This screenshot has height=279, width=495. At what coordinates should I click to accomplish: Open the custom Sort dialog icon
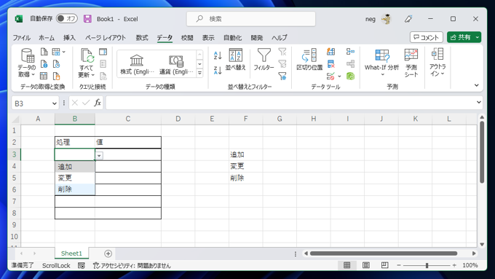click(x=236, y=55)
